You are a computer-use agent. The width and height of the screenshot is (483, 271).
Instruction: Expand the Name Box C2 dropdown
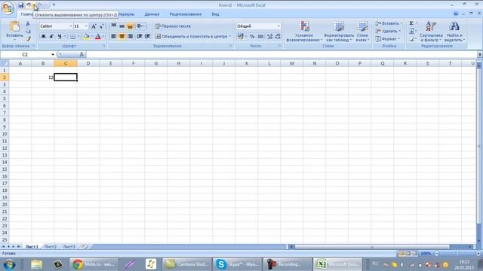pos(53,54)
